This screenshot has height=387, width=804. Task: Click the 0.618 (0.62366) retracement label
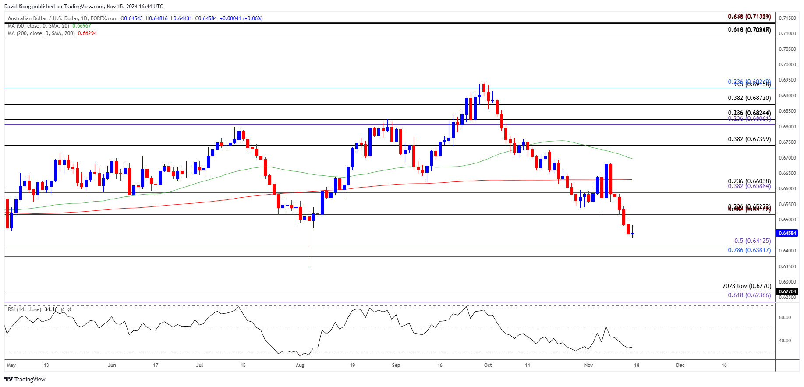(x=749, y=295)
